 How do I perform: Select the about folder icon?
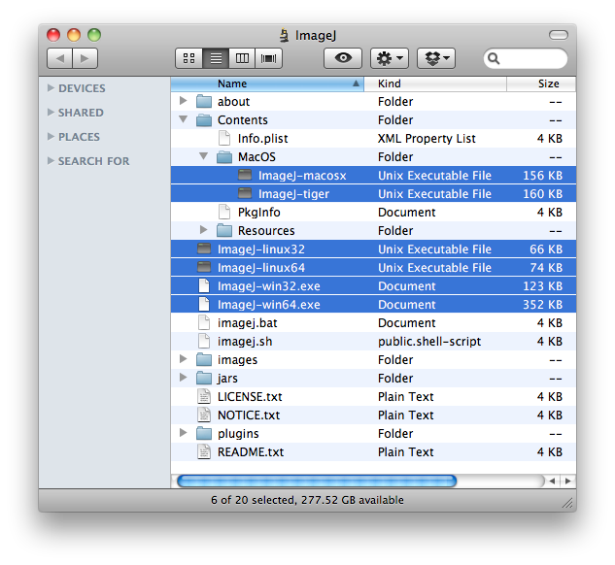point(204,102)
